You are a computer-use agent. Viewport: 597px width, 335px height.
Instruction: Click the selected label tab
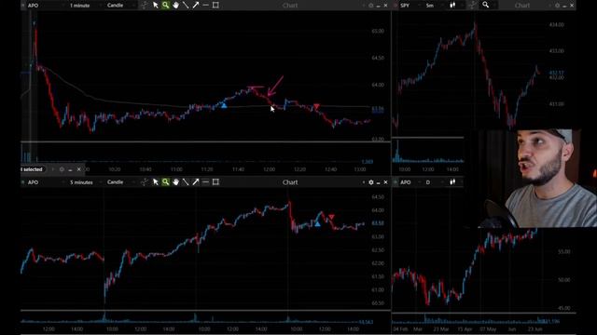click(x=33, y=169)
